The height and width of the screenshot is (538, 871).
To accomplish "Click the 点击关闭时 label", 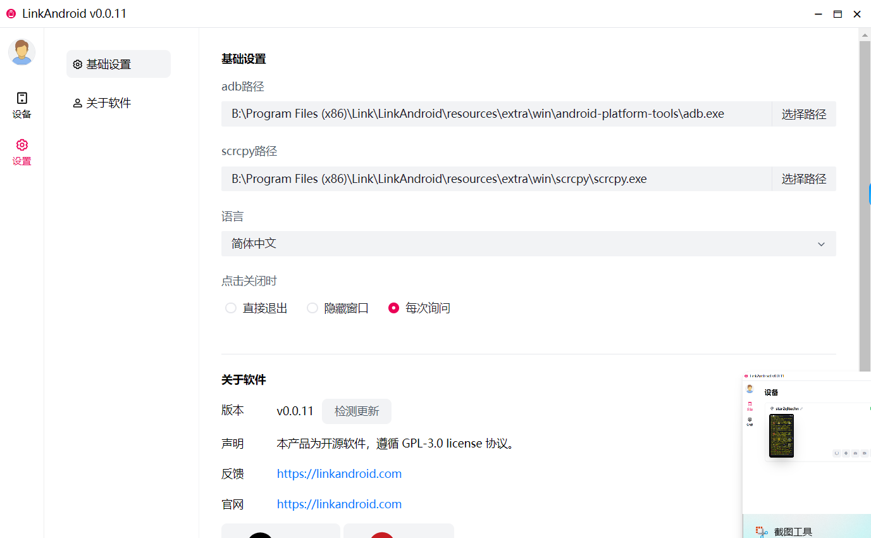I will click(249, 281).
